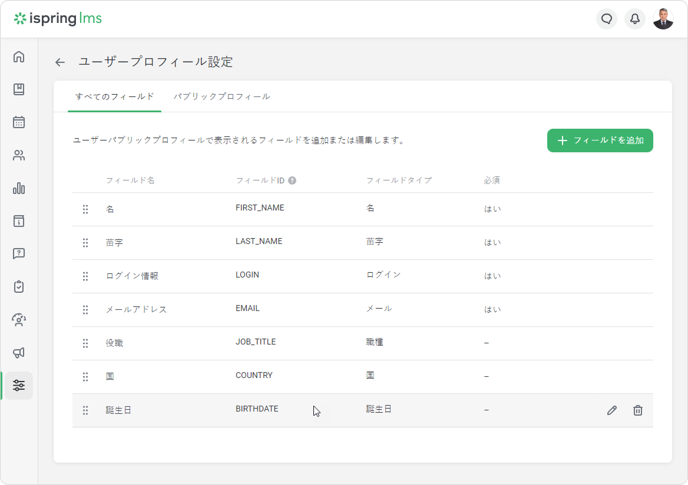The height and width of the screenshot is (485, 688).
Task: Open the users icon in sidebar
Action: pos(19,155)
